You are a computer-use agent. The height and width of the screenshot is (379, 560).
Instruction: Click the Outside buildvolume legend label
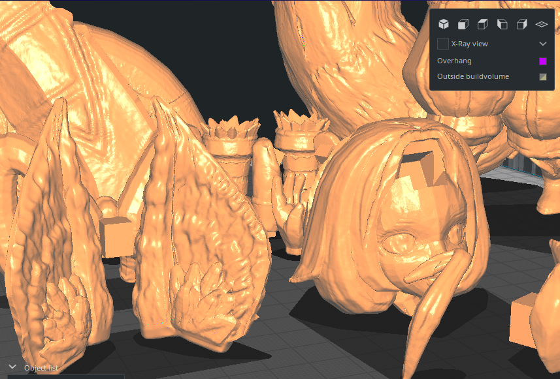pyautogui.click(x=473, y=77)
